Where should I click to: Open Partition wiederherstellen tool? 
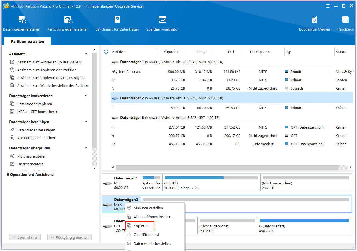coord(68,23)
